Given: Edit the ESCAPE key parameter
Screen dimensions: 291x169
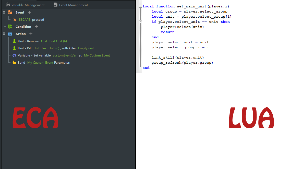Looking at the screenshot, I should click(24, 20).
